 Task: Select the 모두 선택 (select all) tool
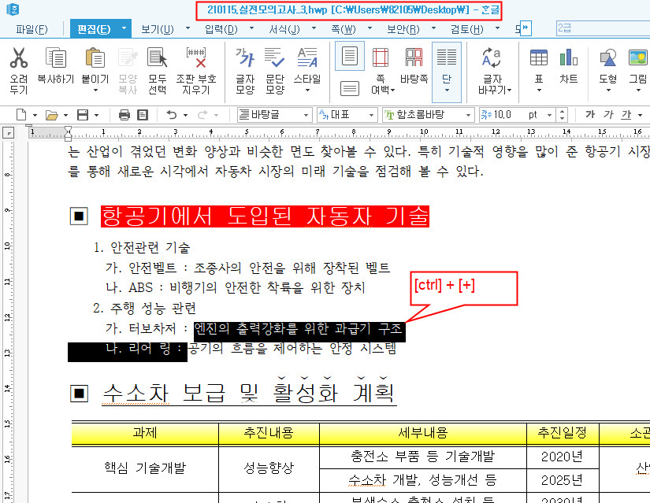pos(157,68)
